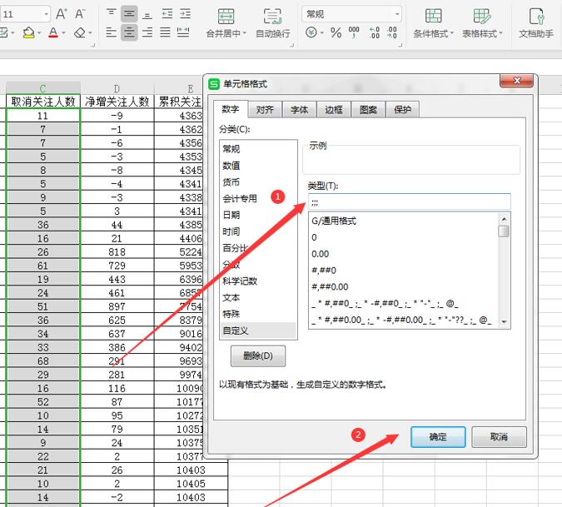The image size is (562, 507).
Task: Select 数值 category
Action: click(x=258, y=166)
